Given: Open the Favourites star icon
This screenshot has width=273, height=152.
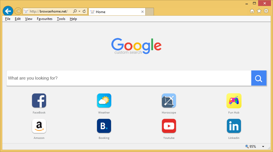Looking at the screenshot, I should point(259,11).
